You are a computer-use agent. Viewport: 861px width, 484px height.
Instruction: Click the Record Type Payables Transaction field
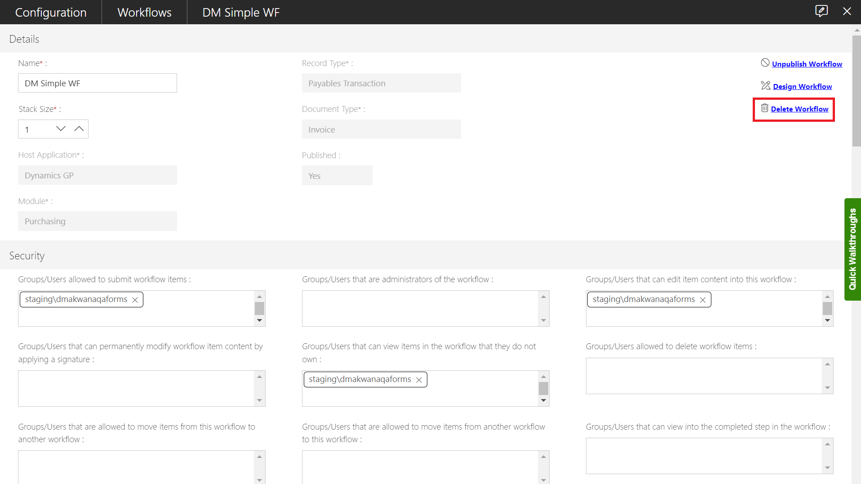coord(382,83)
